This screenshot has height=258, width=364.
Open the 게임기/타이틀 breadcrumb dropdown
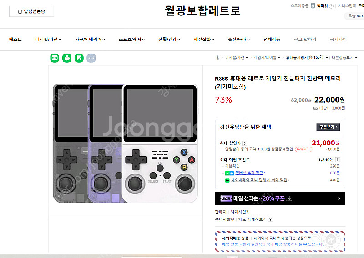[x=279, y=58]
